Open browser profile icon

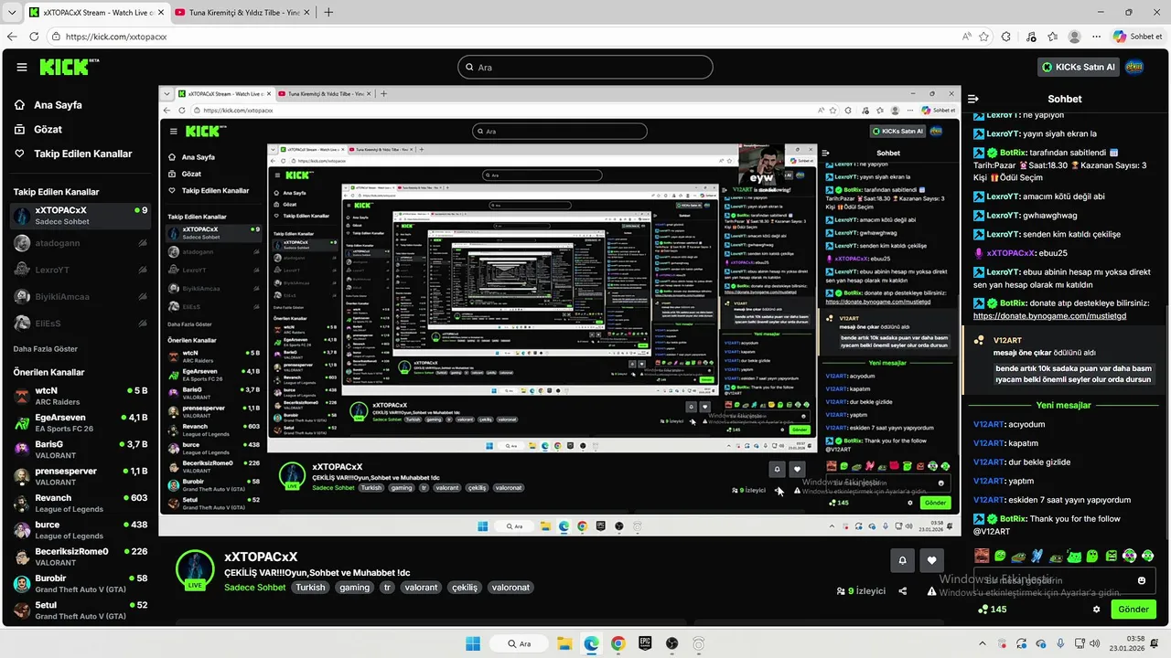coord(1074,37)
